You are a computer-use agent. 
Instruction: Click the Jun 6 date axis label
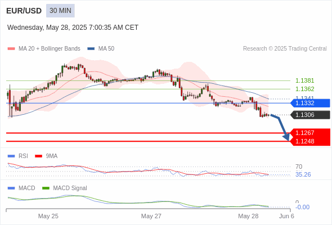coord(286,216)
